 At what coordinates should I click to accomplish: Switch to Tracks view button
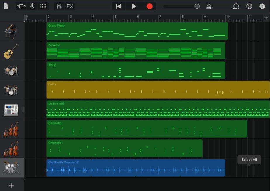(21, 6)
